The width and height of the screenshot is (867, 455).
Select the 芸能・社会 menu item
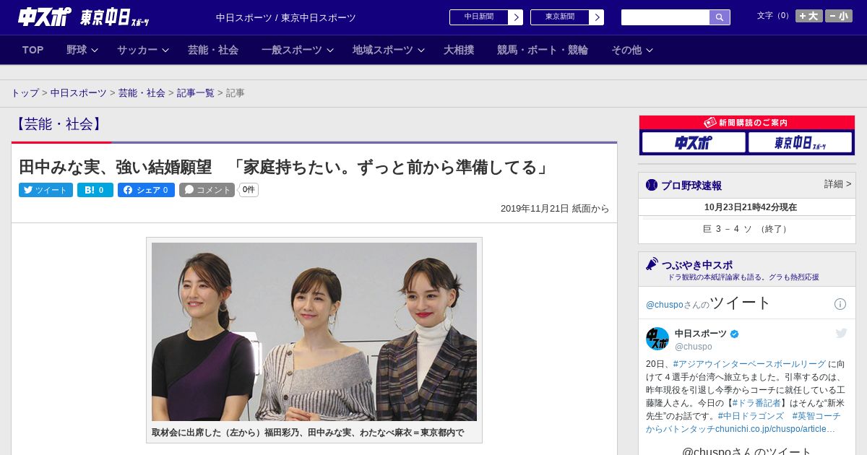213,50
